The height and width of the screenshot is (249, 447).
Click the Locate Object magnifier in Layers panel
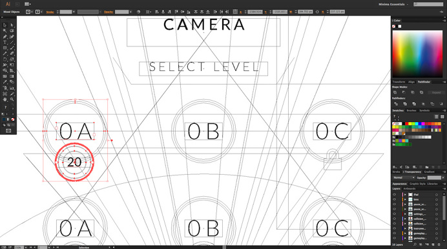coord(415,244)
